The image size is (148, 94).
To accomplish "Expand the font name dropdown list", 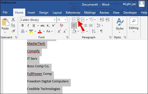I will coord(54,20).
